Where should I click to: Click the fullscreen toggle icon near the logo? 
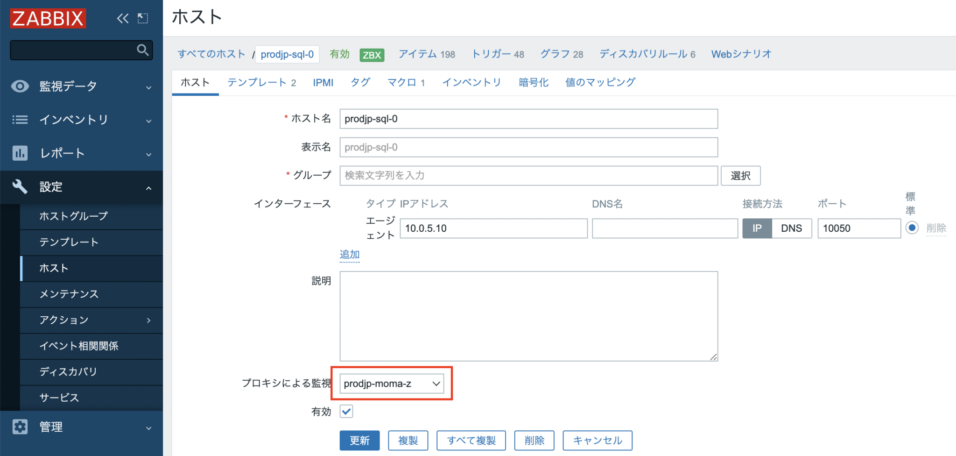pyautogui.click(x=143, y=18)
